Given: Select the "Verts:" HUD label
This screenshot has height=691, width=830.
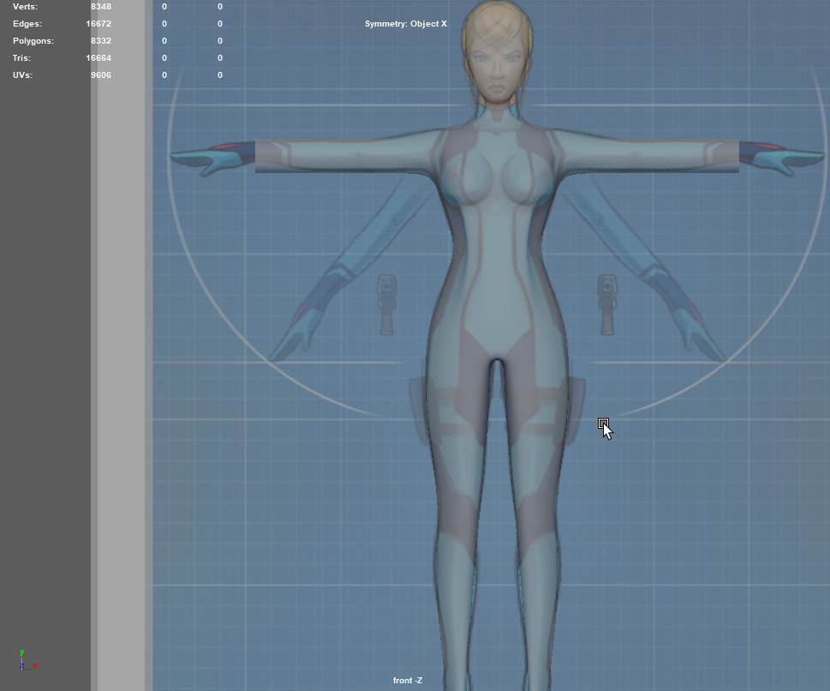Looking at the screenshot, I should pyautogui.click(x=25, y=7).
